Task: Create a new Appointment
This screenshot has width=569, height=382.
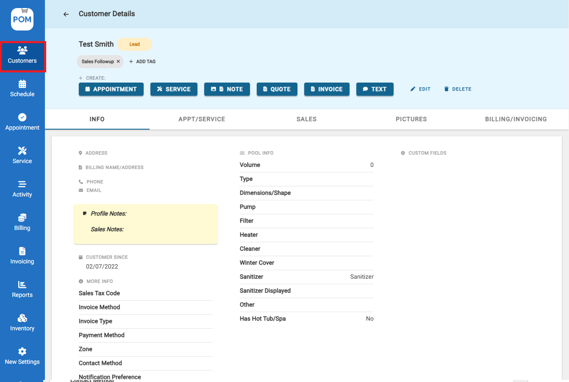Action: [111, 89]
